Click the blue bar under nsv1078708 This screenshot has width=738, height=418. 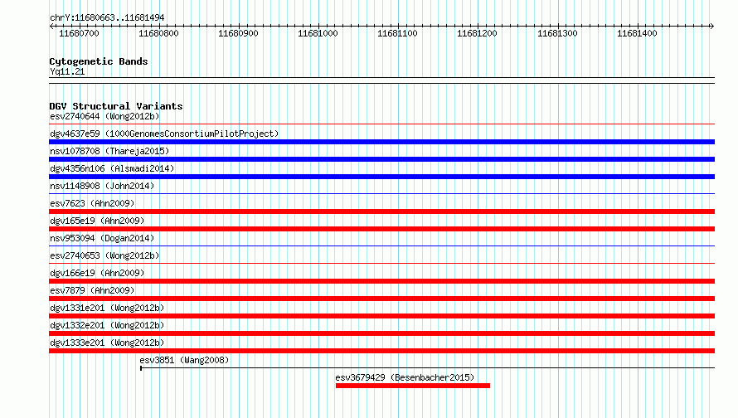[381, 159]
